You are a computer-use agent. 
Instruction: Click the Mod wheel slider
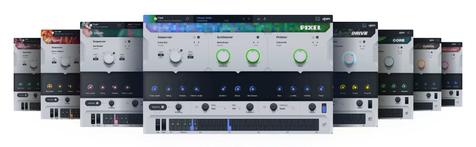click(x=164, y=125)
